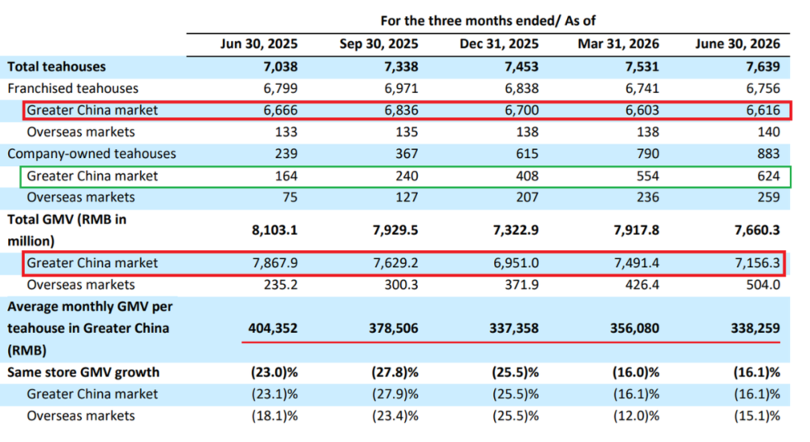The width and height of the screenshot is (810, 442).
Task: Select the same store growth value (27.8)%
Action: pyautogui.click(x=394, y=372)
